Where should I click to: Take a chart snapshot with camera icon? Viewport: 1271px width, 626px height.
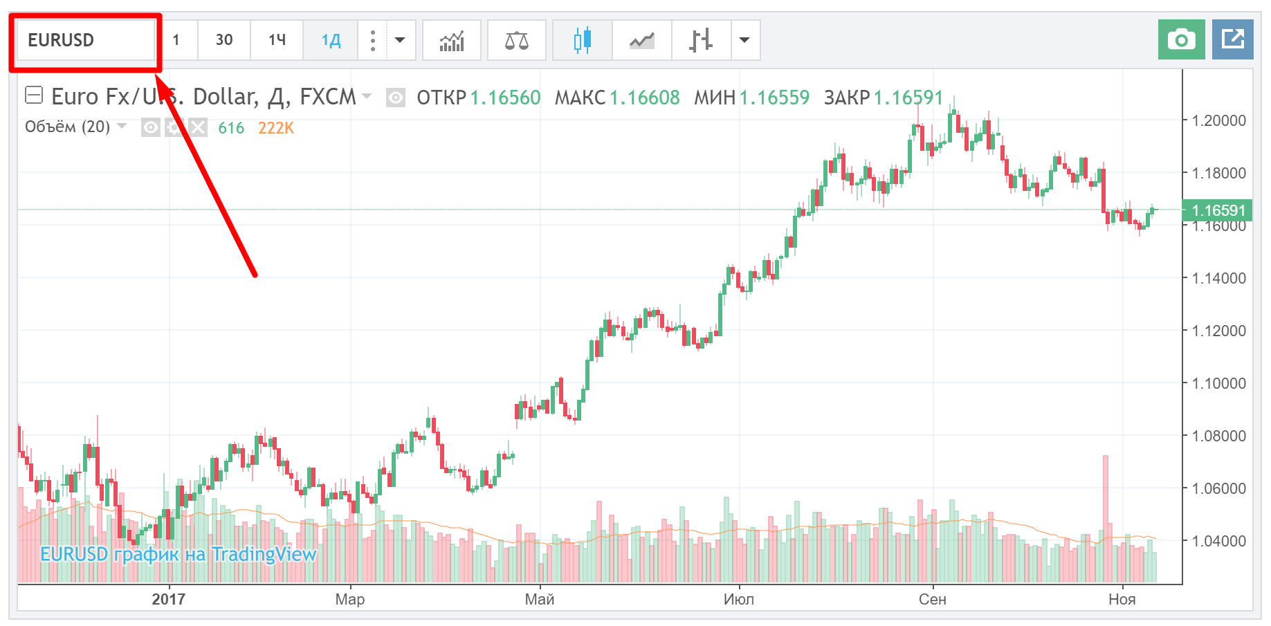pyautogui.click(x=1181, y=39)
